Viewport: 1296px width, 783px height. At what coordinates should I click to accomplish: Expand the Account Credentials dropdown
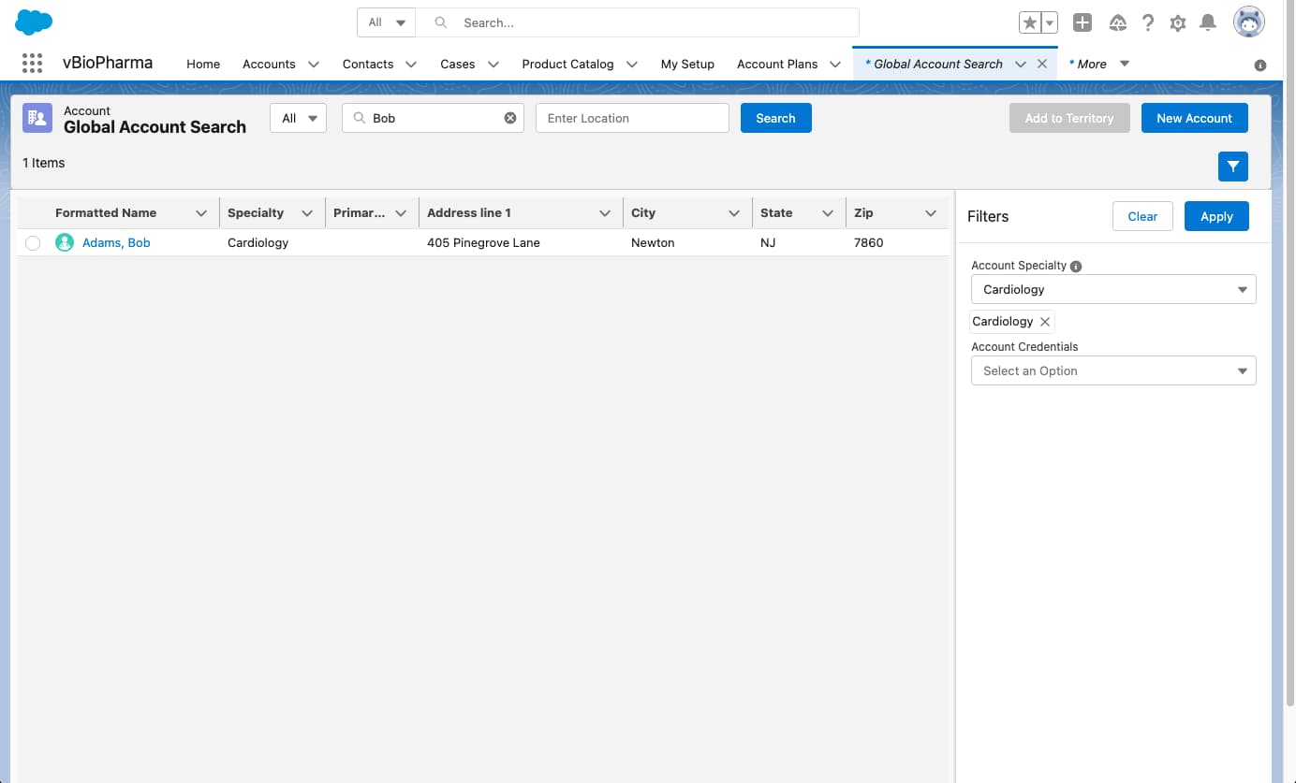tap(1112, 371)
